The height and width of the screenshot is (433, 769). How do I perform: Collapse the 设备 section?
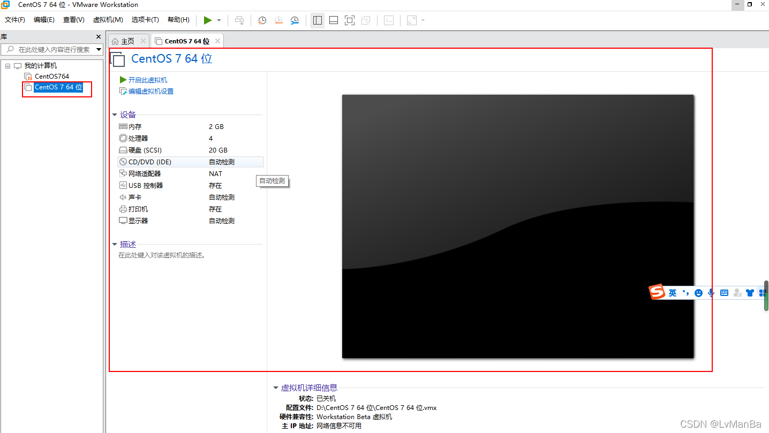click(x=115, y=115)
